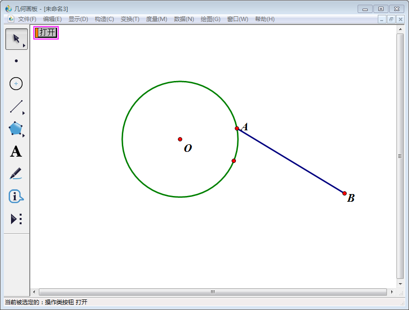409x310 pixels.
Task: Select the Polygon tool
Action: 15,128
